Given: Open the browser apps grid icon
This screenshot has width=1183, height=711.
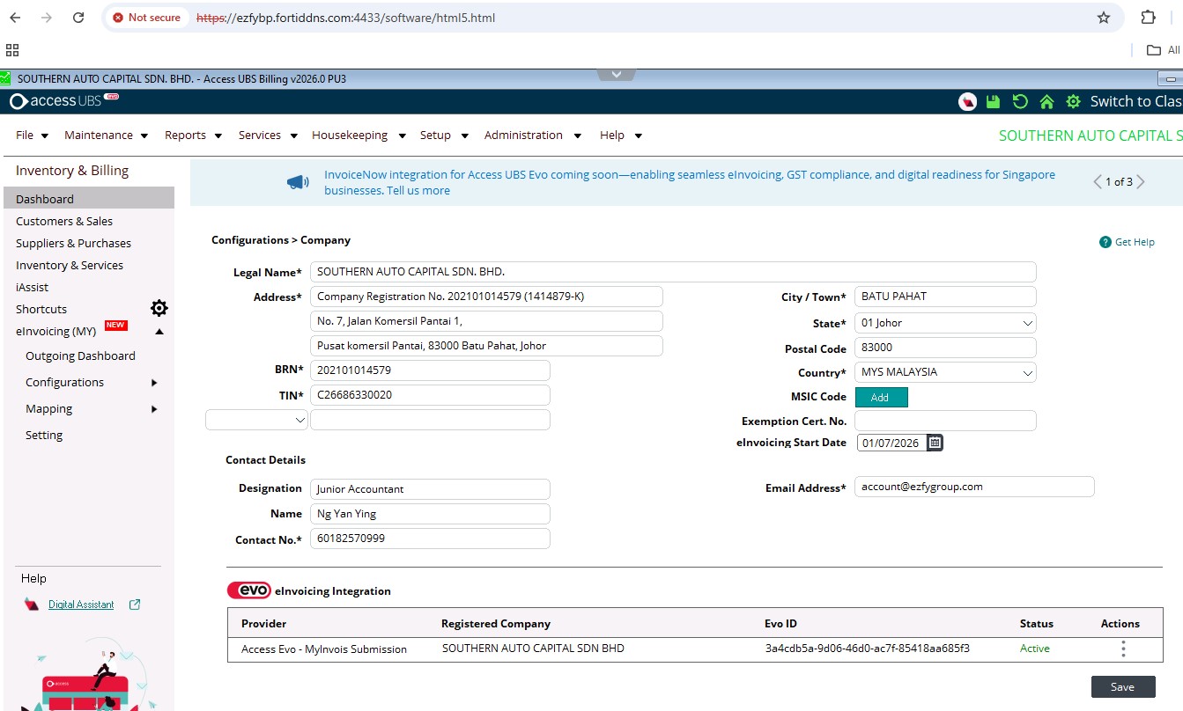Looking at the screenshot, I should [12, 50].
